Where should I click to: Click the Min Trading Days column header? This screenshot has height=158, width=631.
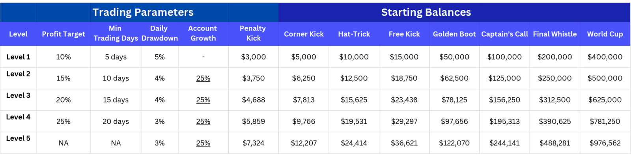click(115, 33)
